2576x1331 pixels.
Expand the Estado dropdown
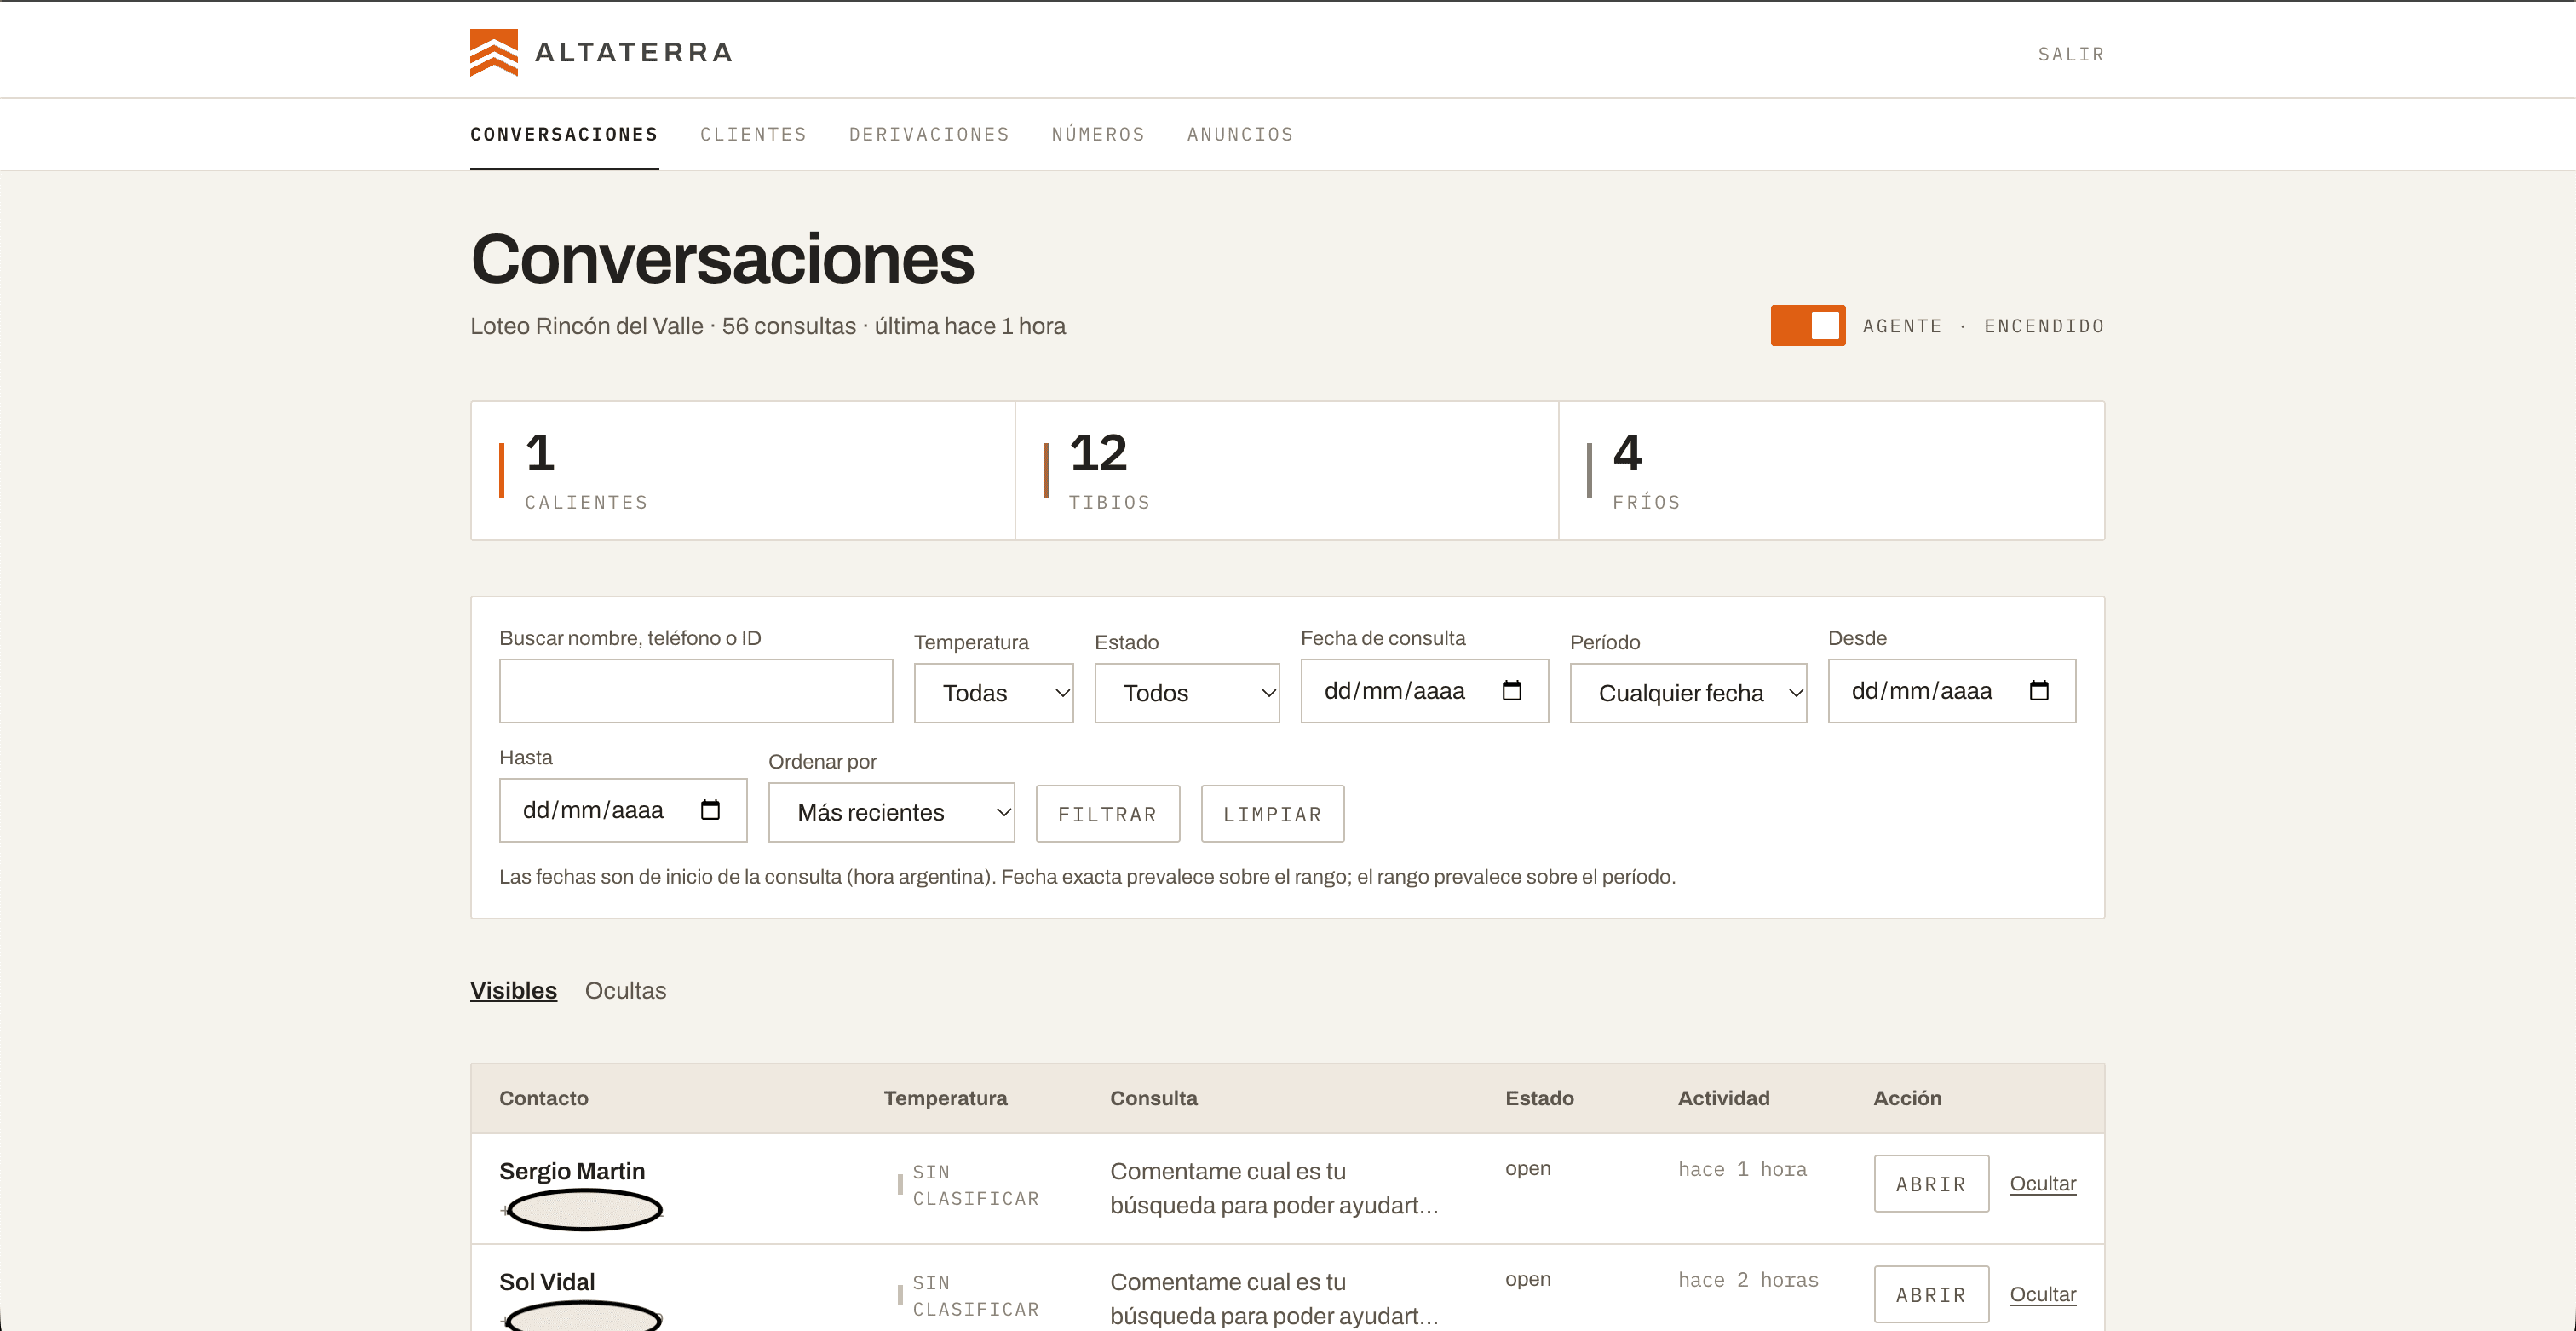tap(1187, 693)
